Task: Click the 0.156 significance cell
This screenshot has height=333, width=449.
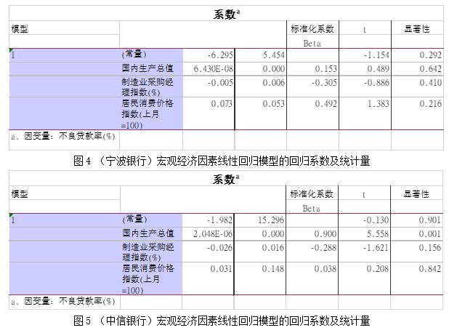Action: [416, 252]
